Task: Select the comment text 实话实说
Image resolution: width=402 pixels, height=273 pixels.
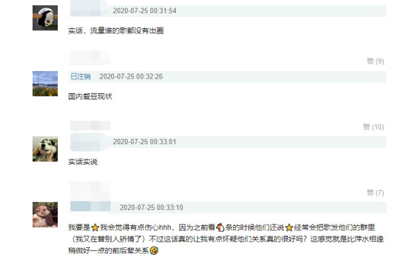Action: (83, 162)
